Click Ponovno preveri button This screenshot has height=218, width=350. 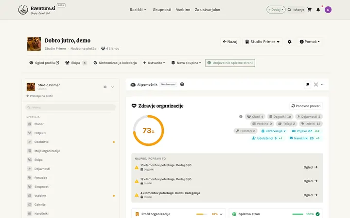[306, 106]
